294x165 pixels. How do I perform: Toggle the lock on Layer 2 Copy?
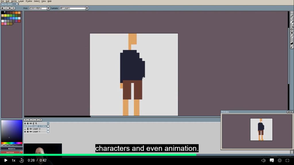click(x=28, y=126)
